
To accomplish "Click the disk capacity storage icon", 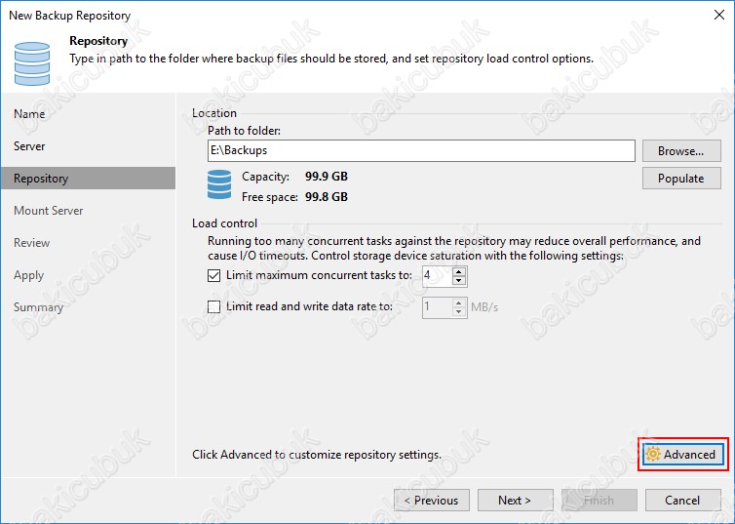I will (x=220, y=185).
